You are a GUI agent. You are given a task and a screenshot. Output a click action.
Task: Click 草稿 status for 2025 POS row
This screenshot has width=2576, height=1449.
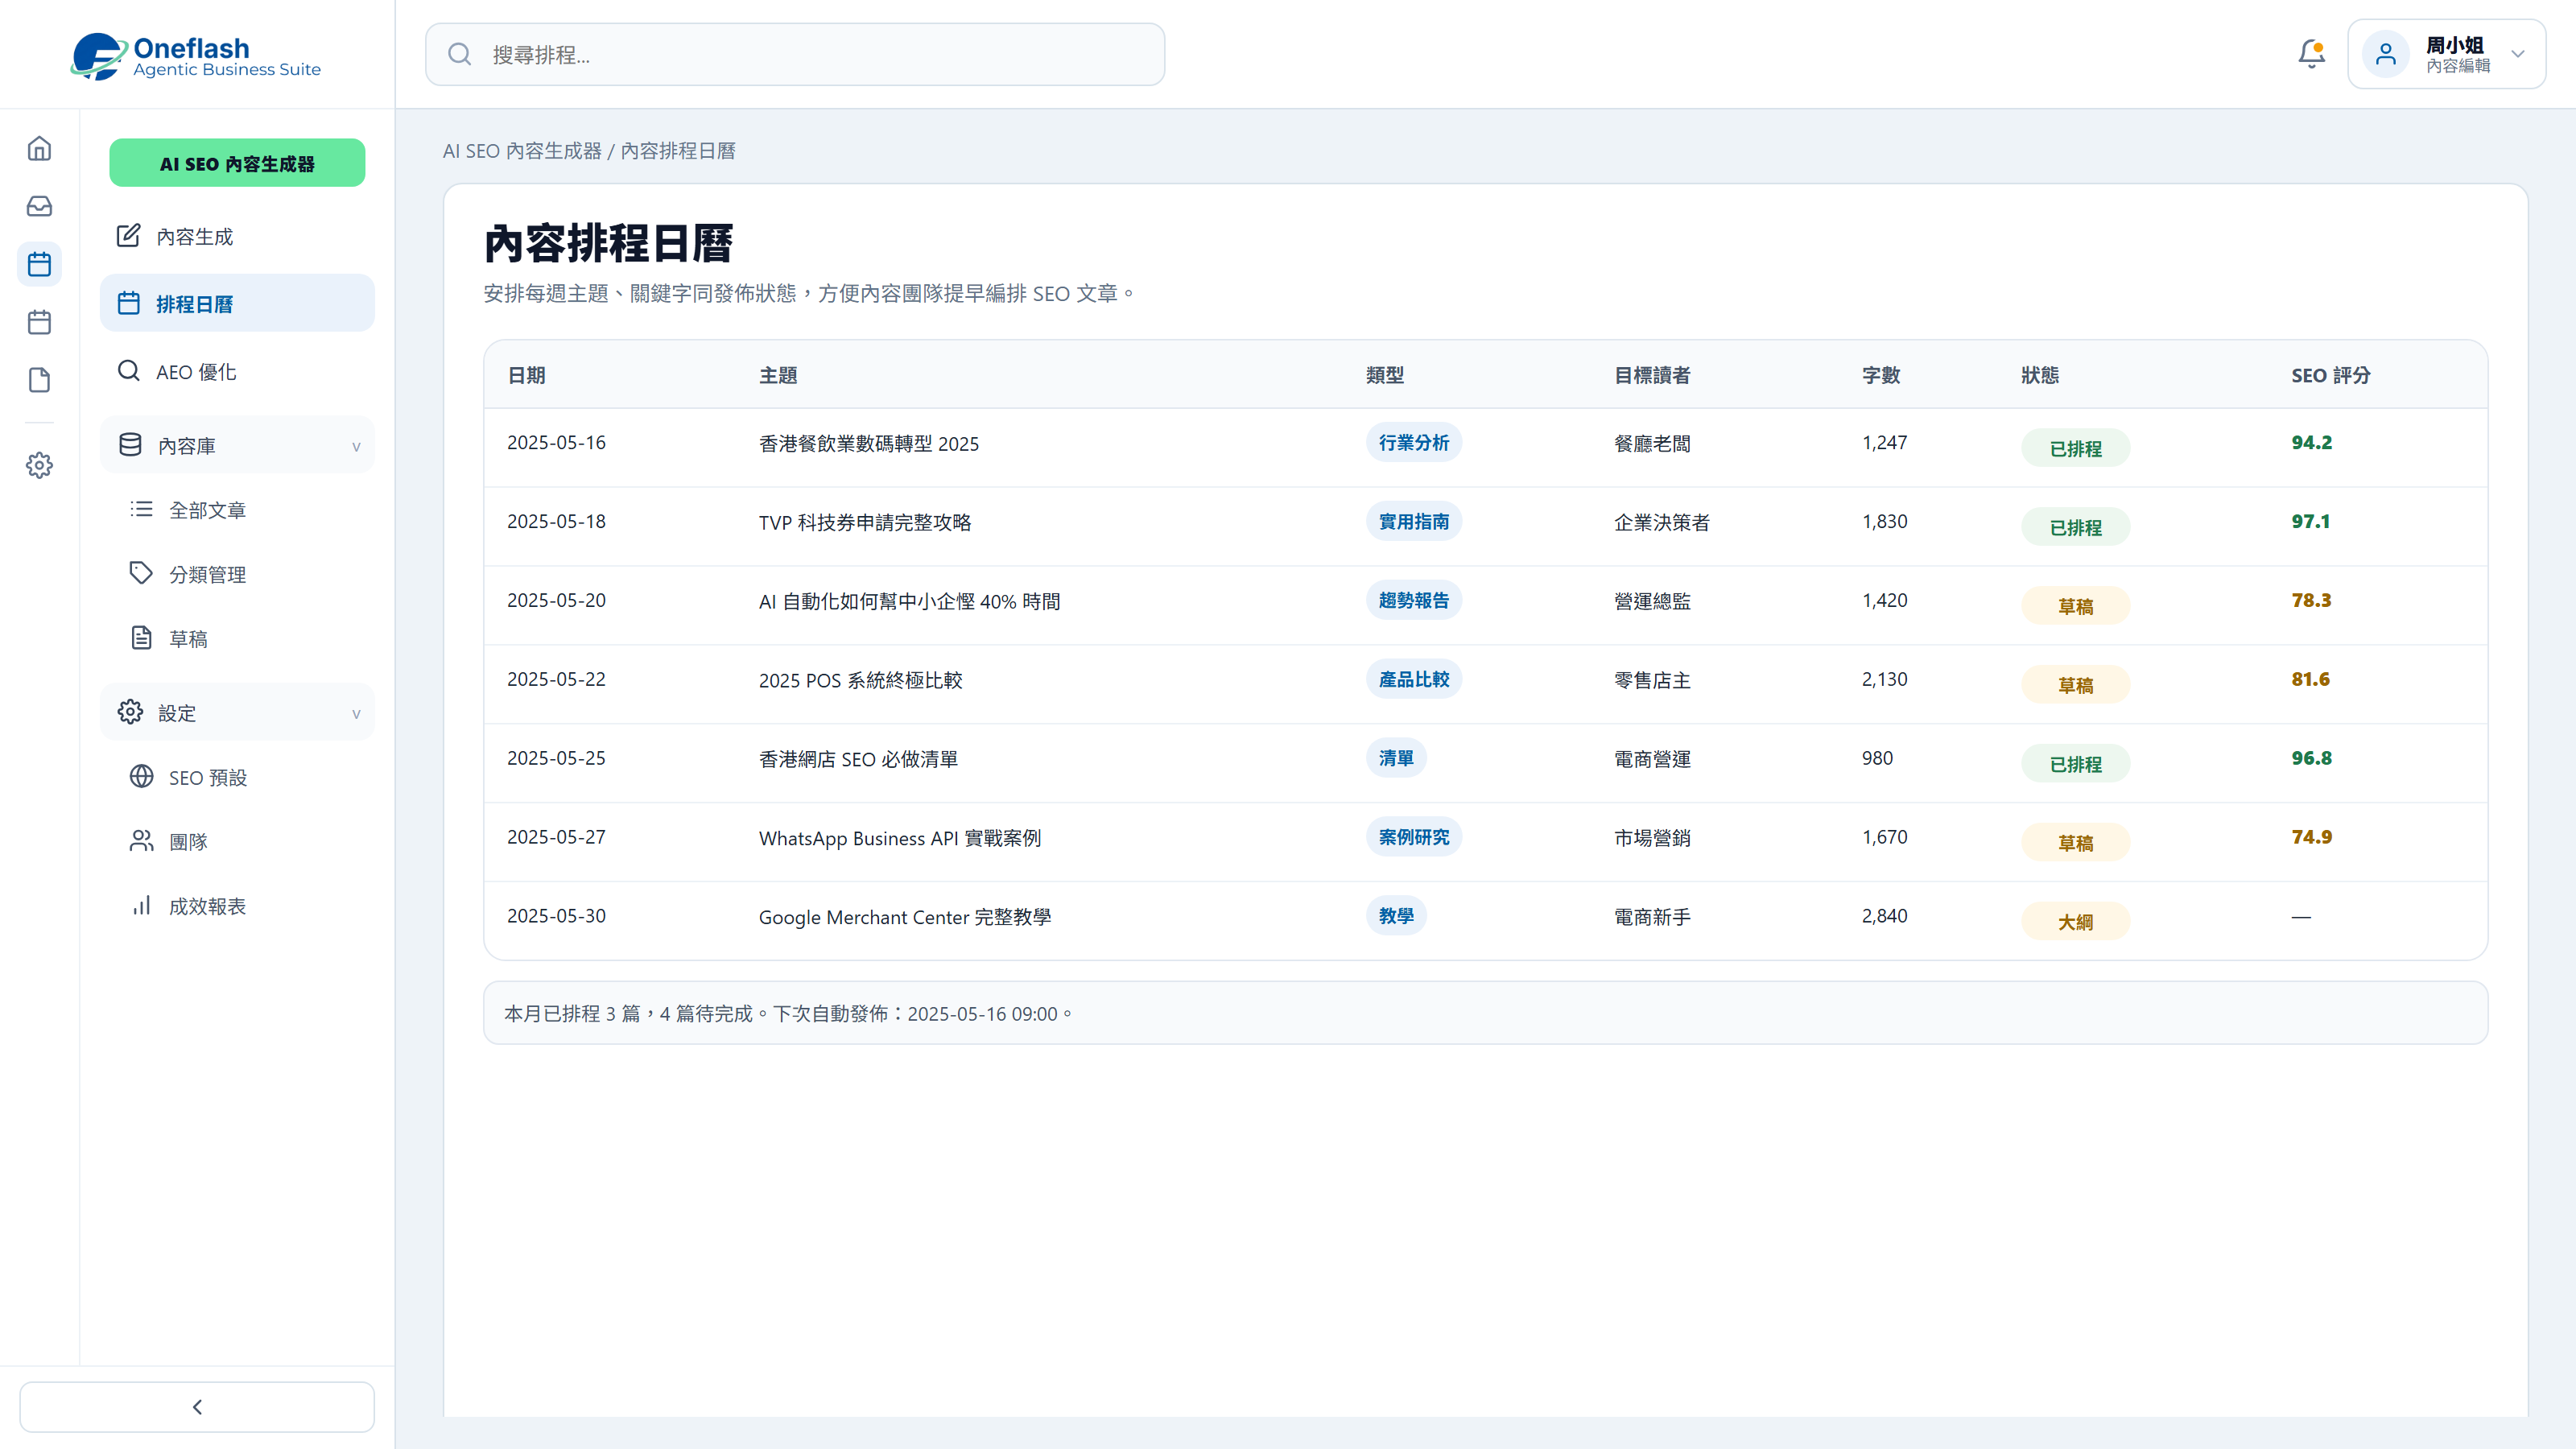(x=2076, y=685)
